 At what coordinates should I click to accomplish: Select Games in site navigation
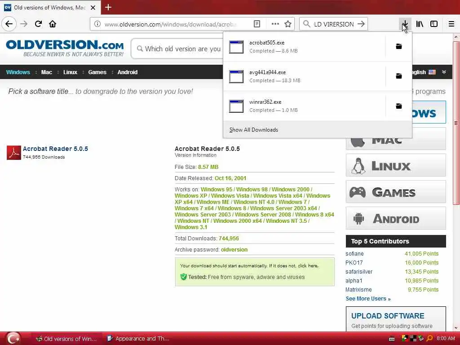97,72
